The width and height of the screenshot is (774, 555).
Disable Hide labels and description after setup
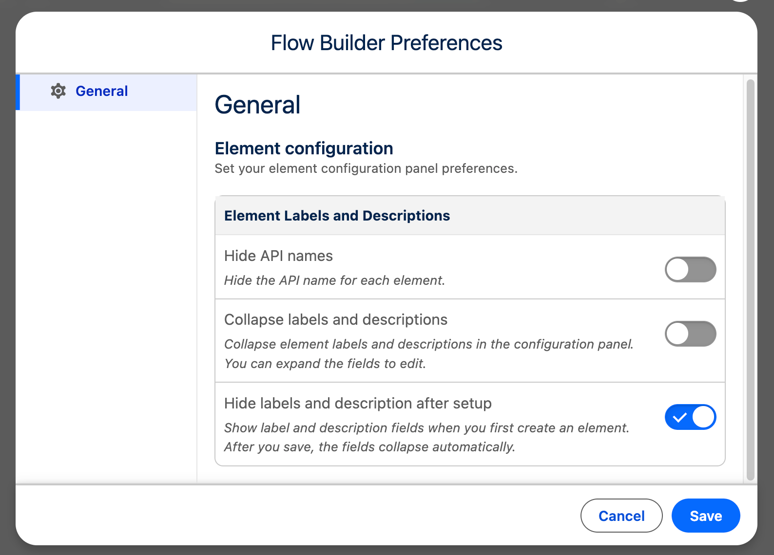690,417
